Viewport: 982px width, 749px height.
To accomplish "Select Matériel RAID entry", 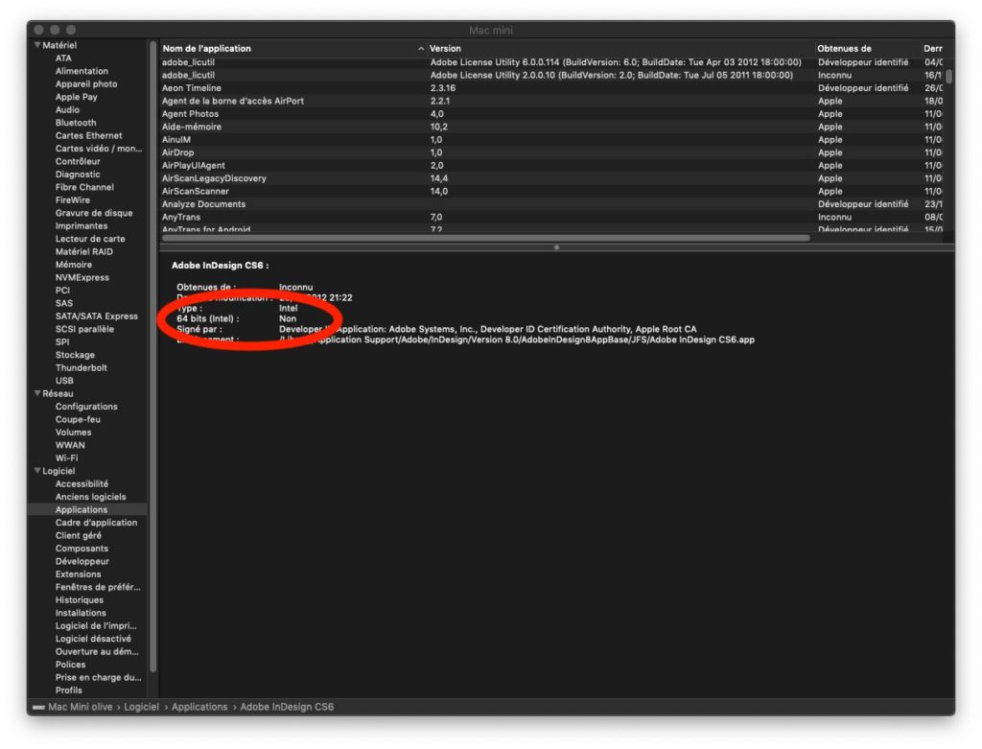I will tap(84, 252).
